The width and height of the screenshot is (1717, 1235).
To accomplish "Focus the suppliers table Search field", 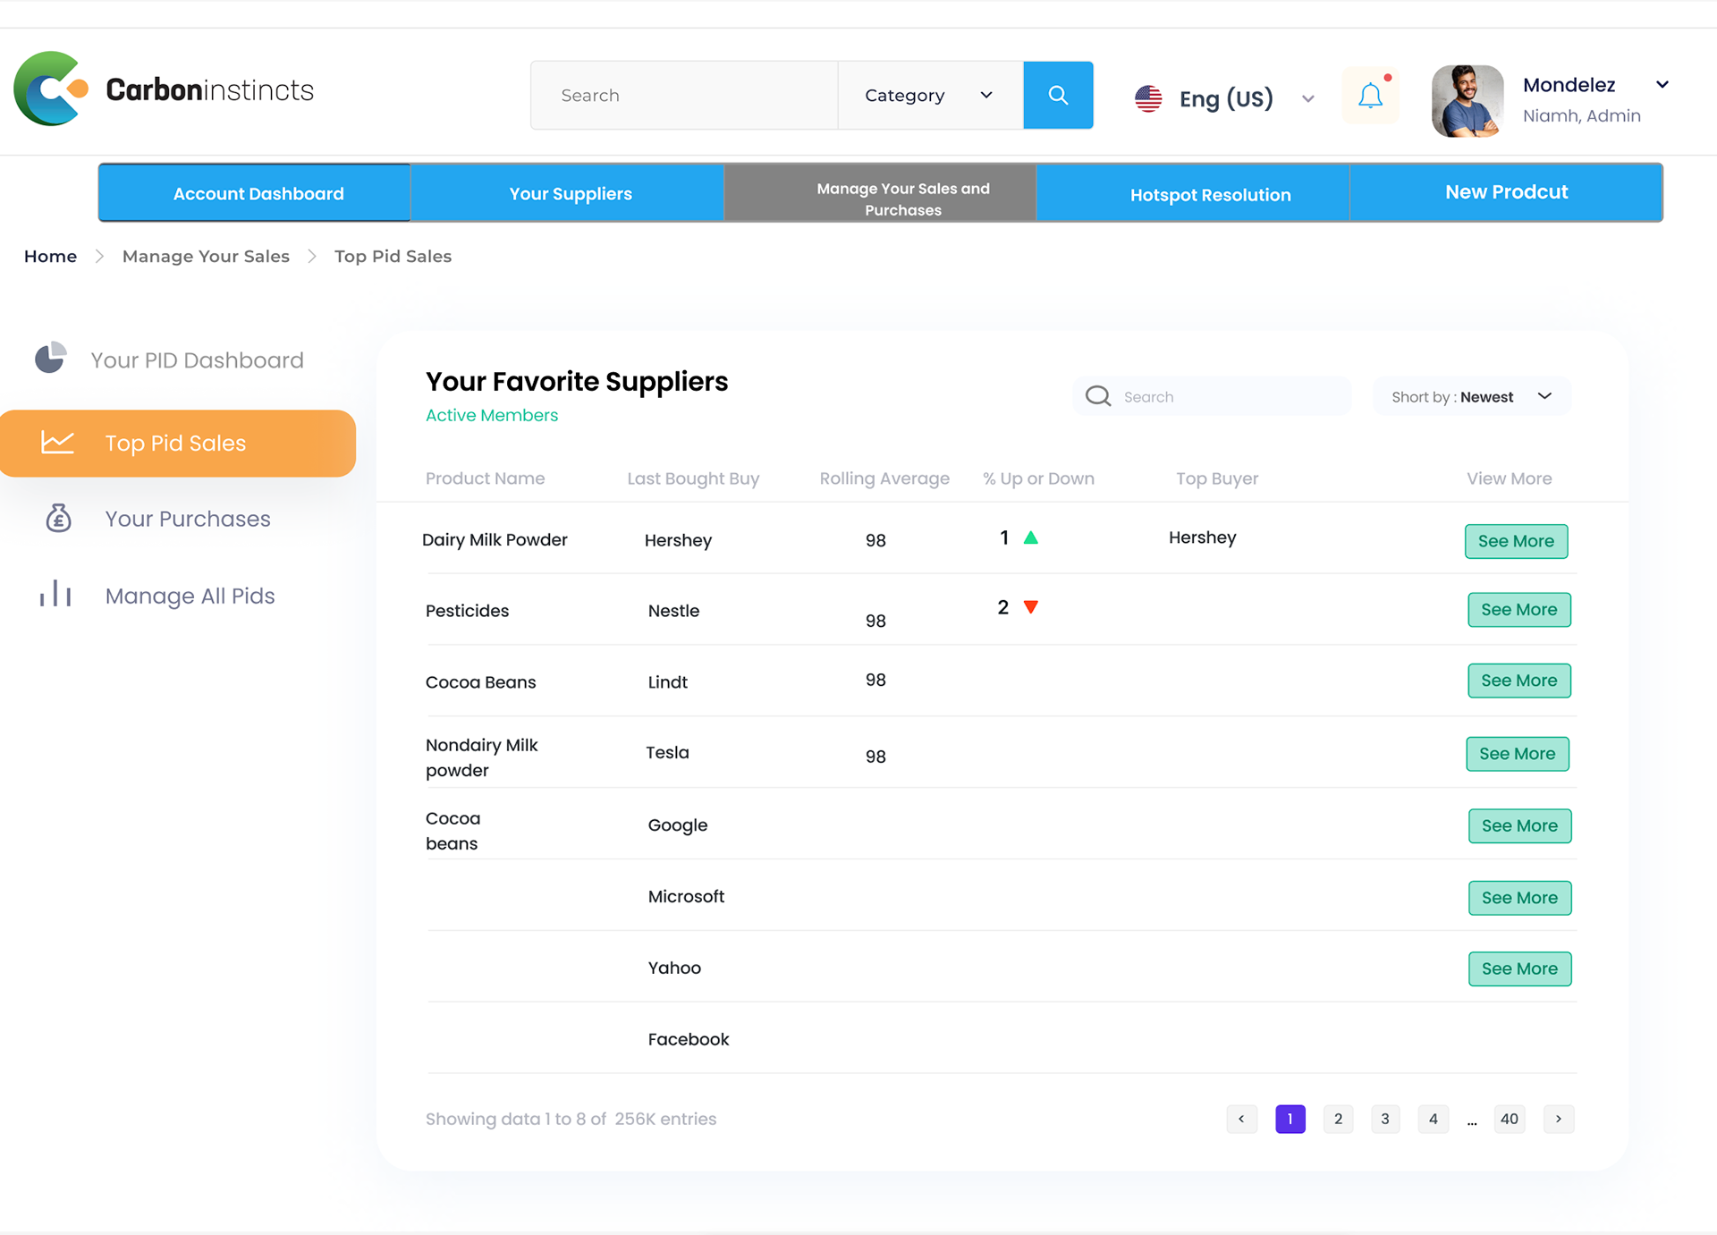I will pos(1212,396).
